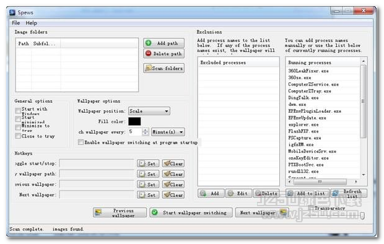The image size is (384, 244).
Task: Open the File menu
Action: 16,23
